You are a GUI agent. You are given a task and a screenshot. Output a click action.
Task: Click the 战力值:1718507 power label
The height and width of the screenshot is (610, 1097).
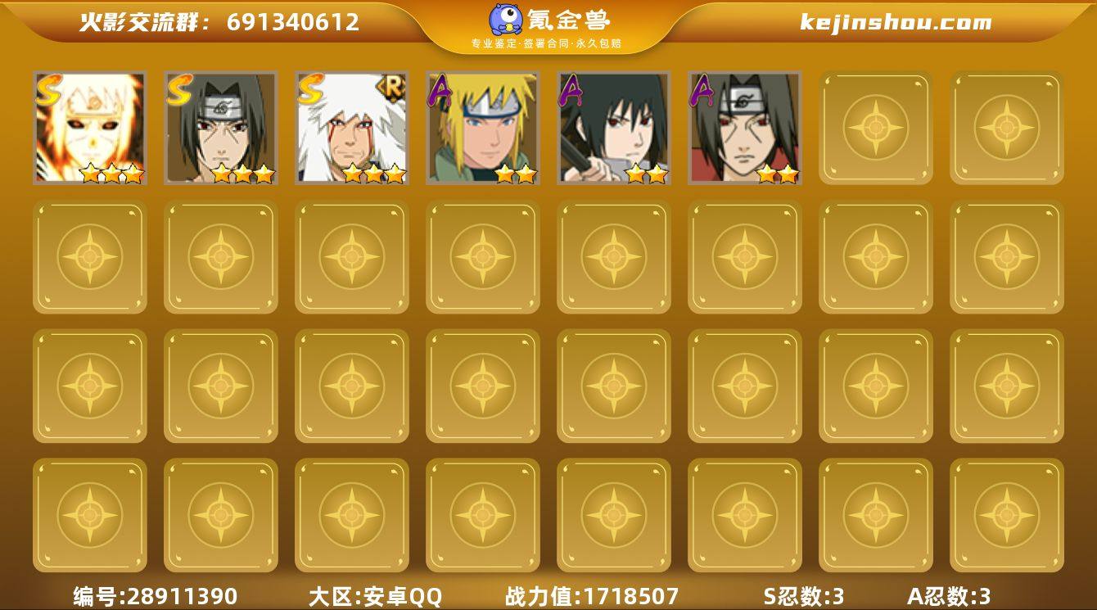(592, 596)
